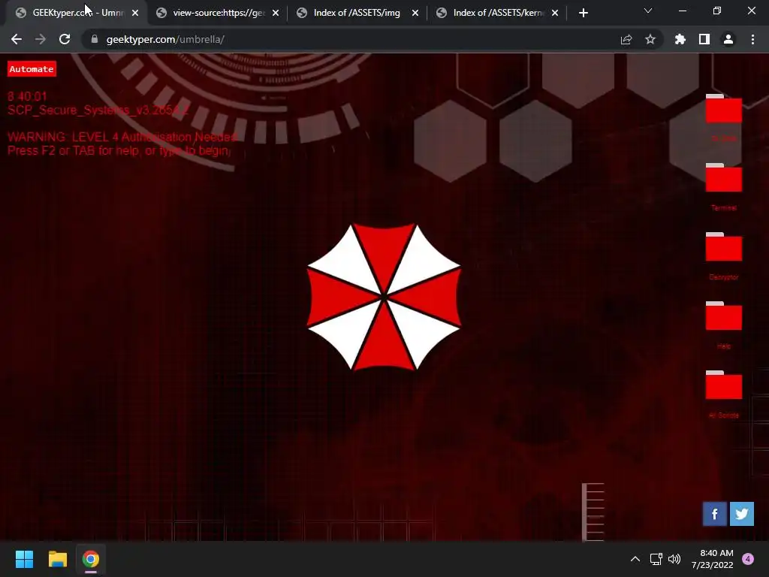
Task: Close the view-source tab
Action: click(276, 13)
